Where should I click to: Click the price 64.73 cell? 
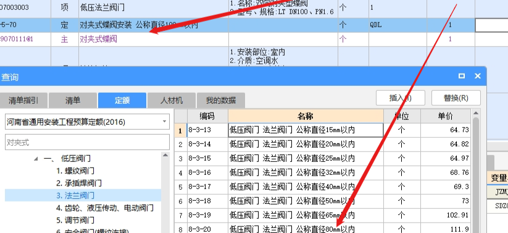[446, 130]
